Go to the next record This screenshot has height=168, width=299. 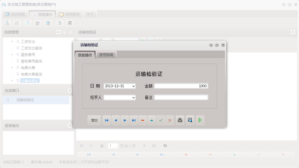pyautogui.click(x=125, y=120)
